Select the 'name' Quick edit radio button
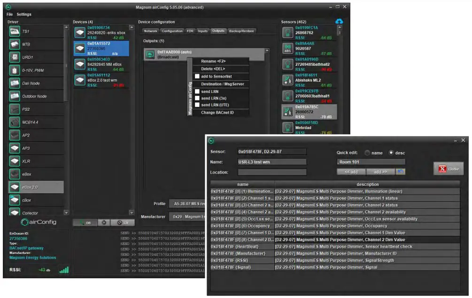Image resolution: width=472 pixels, height=298 pixels. tap(367, 153)
